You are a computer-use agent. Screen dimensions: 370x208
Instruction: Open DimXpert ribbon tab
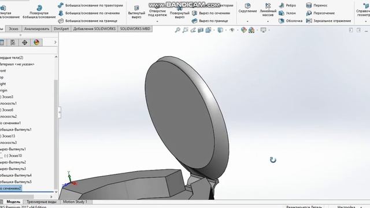[x=61, y=29]
